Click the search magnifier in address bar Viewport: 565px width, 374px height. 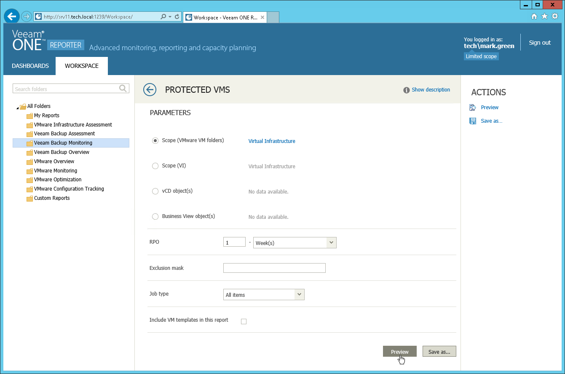(163, 17)
